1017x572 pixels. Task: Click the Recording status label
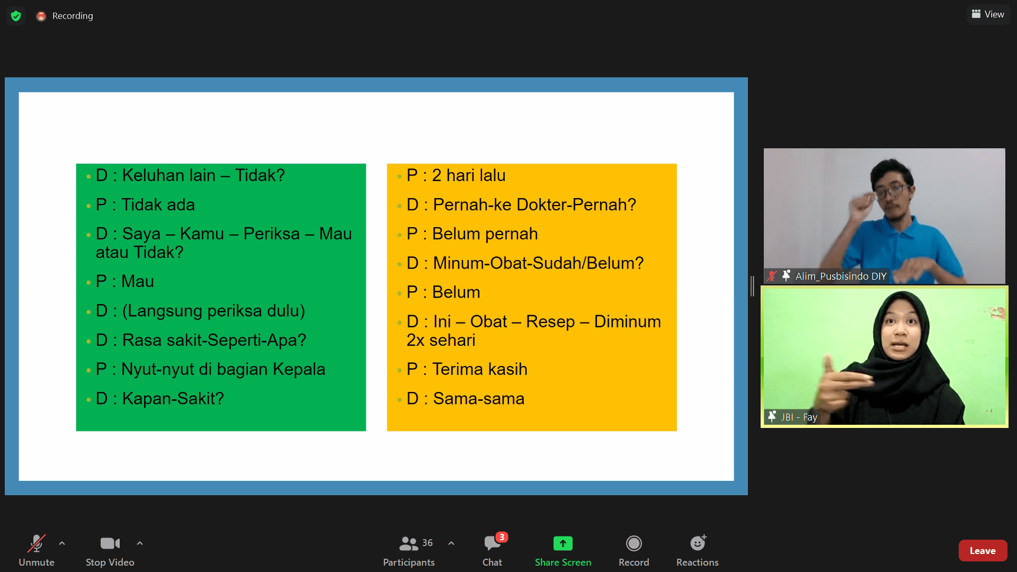click(x=72, y=16)
